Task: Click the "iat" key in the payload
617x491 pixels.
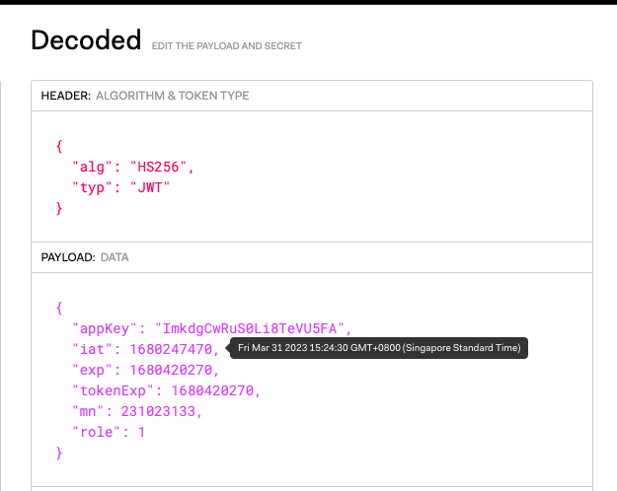Action: [x=94, y=349]
